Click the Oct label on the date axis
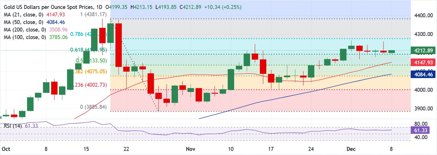The height and width of the screenshot is (155, 437). coord(5,149)
